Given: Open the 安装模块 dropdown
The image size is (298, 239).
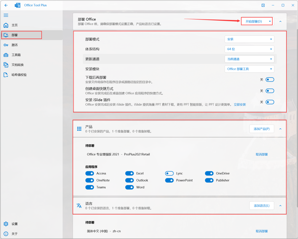Looking at the screenshot, I should click(249, 69).
